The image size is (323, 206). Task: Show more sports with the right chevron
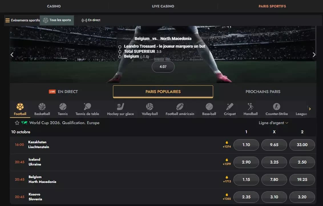[310, 109]
